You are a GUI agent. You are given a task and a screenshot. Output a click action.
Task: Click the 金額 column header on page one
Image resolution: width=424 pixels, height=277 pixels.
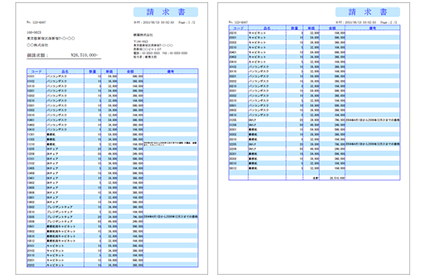pos(130,72)
